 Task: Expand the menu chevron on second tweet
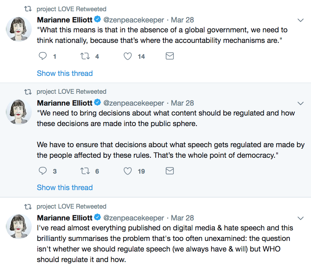coord(301,103)
